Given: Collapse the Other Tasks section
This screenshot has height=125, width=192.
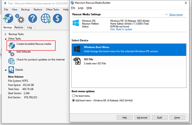Looking at the screenshot, I should 5,39.
